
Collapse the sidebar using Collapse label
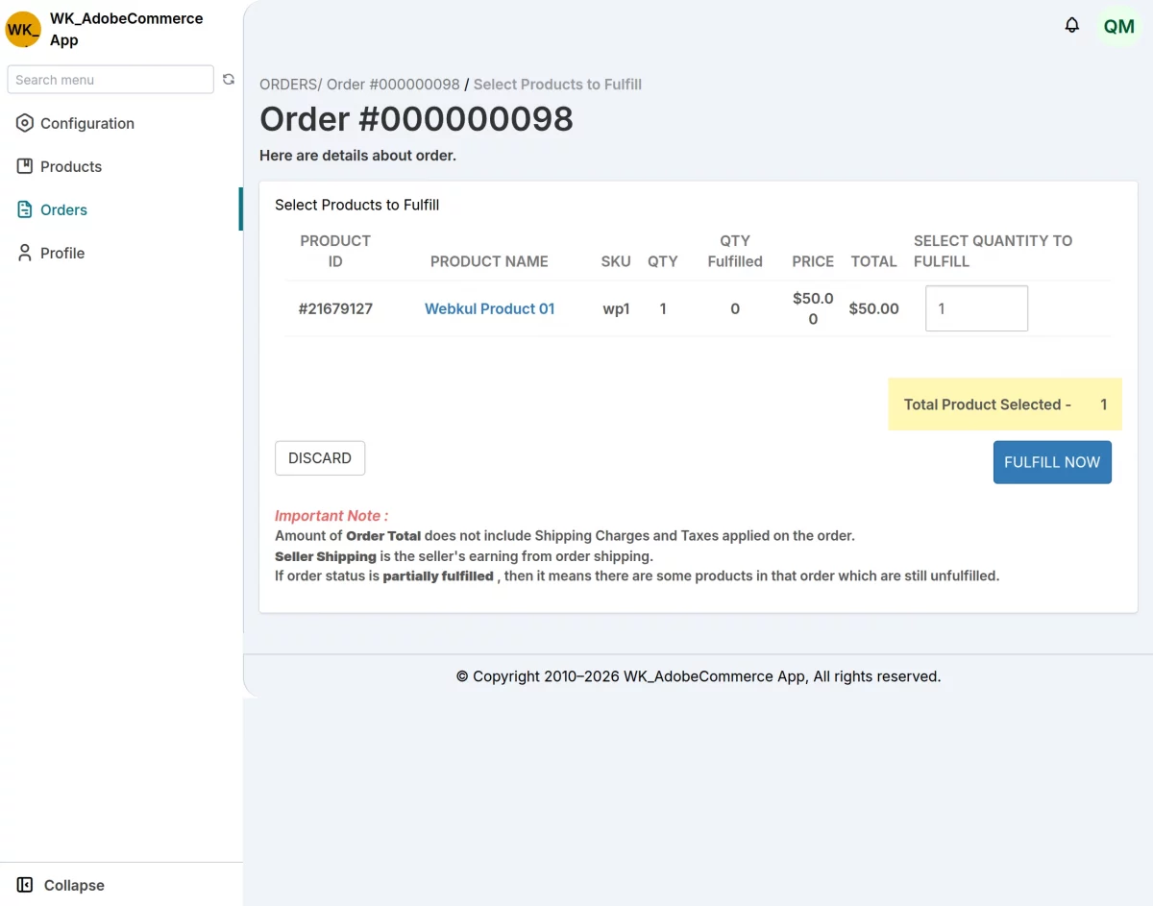(74, 885)
